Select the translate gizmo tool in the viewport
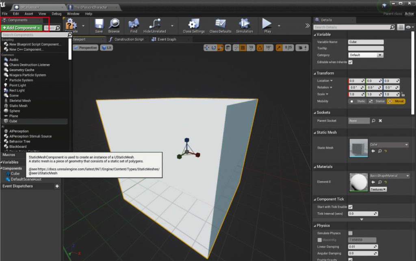The height and width of the screenshot is (261, 416). click(207, 48)
